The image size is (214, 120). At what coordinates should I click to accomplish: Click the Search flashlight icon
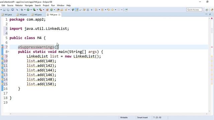coord(66,10)
